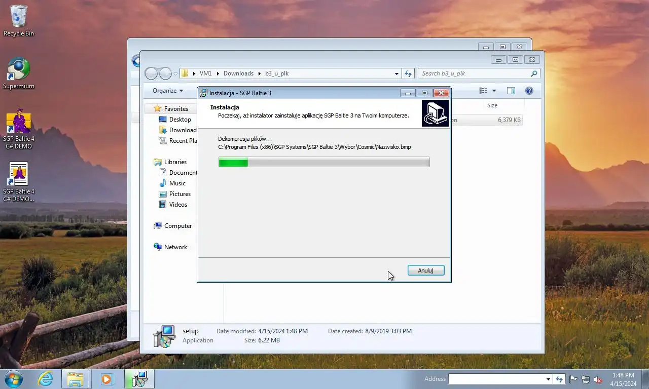Change the view with the view icon

point(483,91)
